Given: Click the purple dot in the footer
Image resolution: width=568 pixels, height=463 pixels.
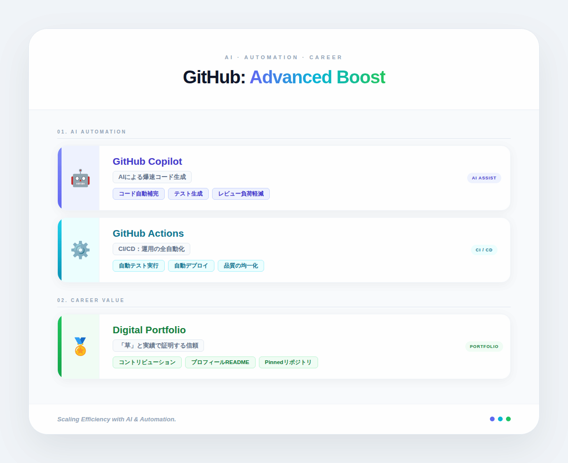Looking at the screenshot, I should pyautogui.click(x=492, y=419).
